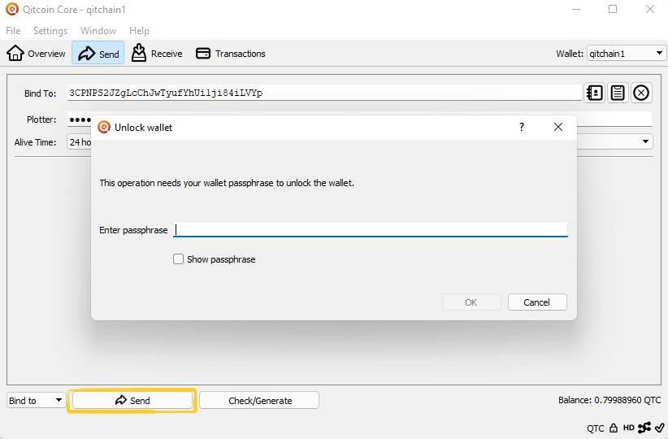Minimize the Qitcoin Core window

[x=576, y=9]
